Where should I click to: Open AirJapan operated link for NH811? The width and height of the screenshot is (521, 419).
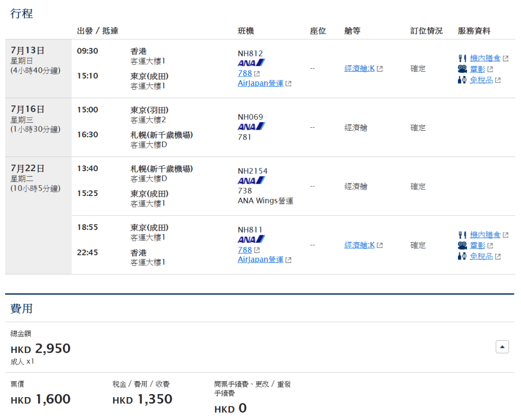pyautogui.click(x=260, y=260)
